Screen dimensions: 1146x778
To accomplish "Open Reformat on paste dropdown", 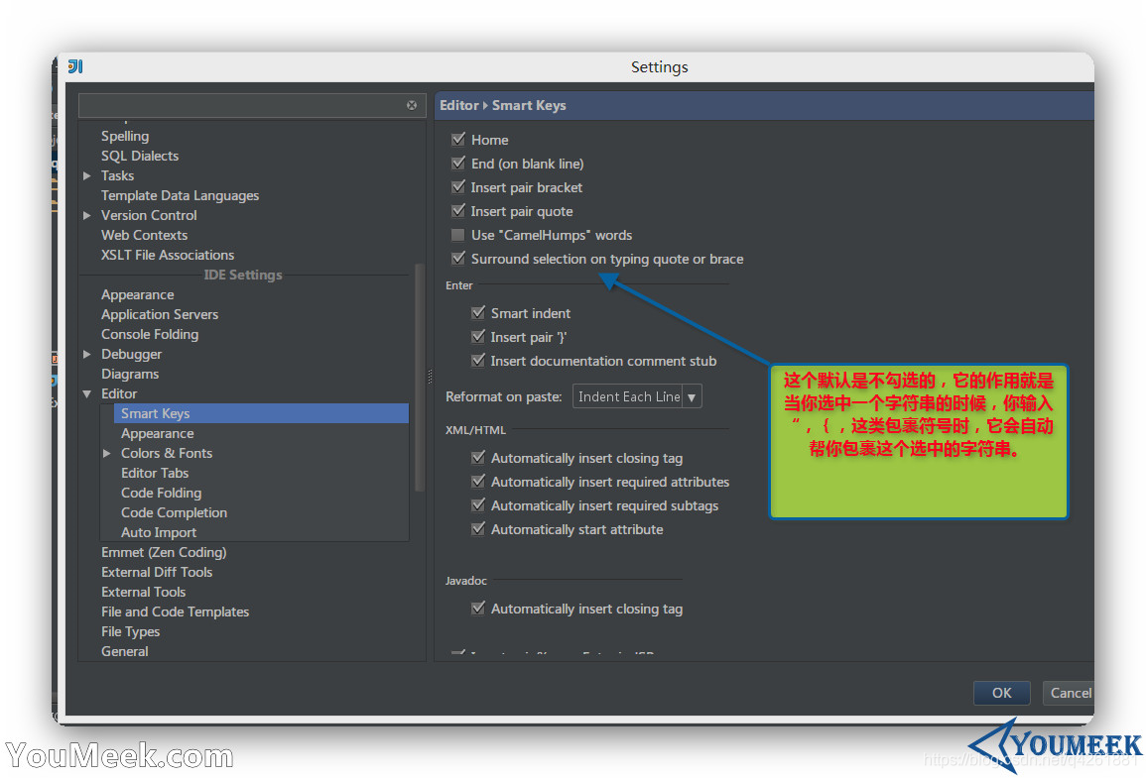I will pos(637,396).
